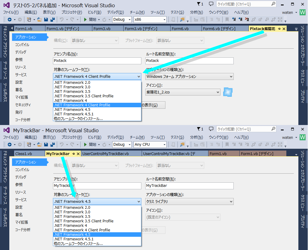Click root namespace field containing MyTrackBar

click(x=189, y=186)
